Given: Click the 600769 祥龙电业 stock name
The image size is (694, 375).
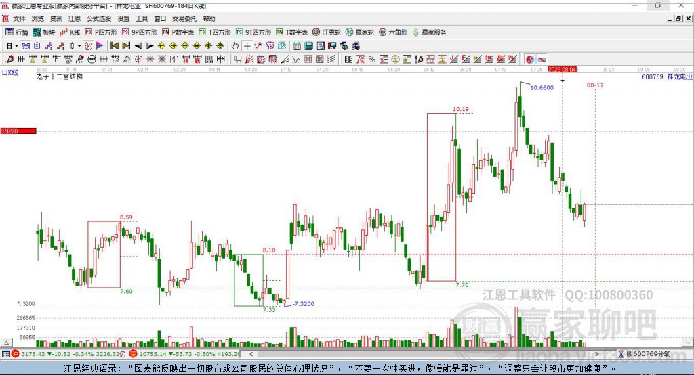Looking at the screenshot, I should 668,76.
